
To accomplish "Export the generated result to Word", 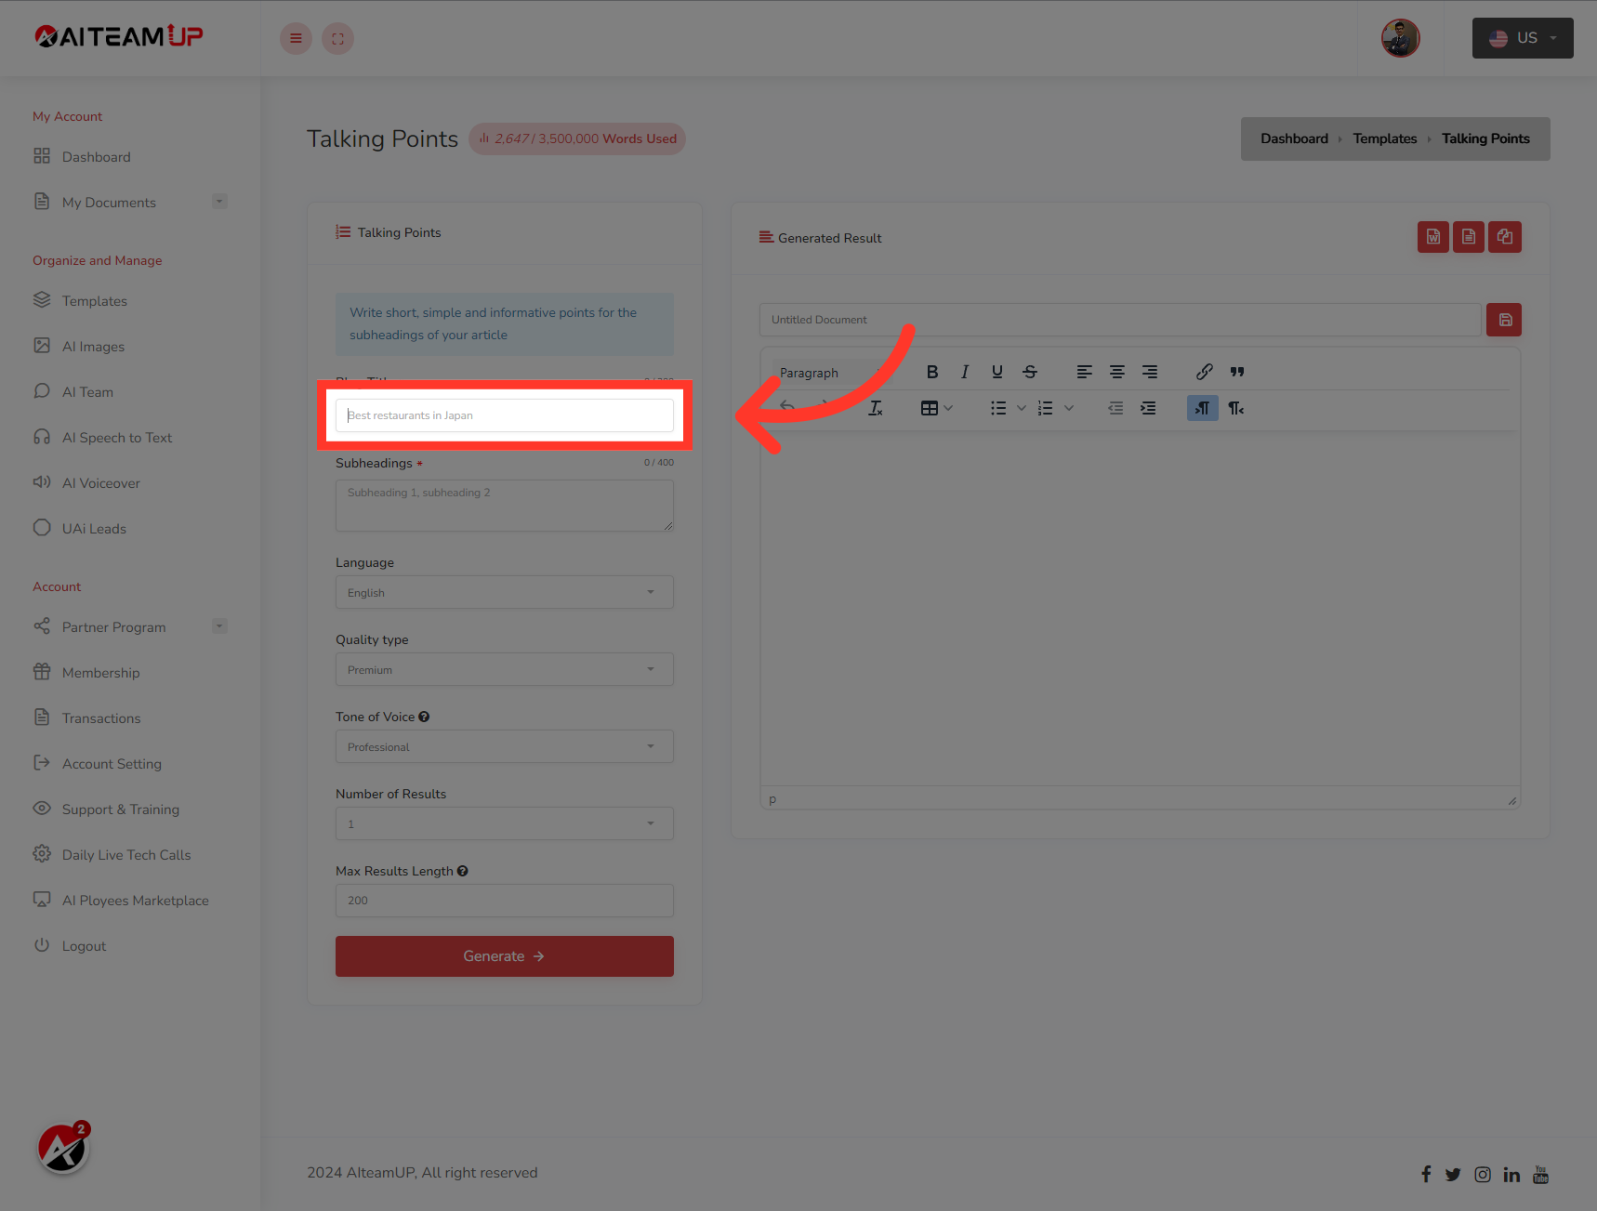I will pos(1432,237).
